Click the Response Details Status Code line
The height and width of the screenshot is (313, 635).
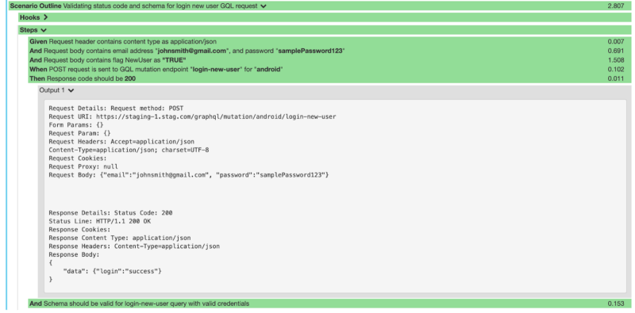(110, 212)
